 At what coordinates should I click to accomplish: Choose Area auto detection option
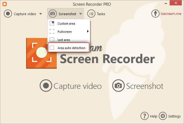(69, 48)
